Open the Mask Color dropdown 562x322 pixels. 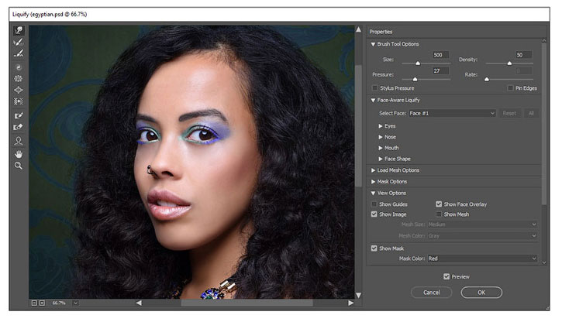coord(479,259)
